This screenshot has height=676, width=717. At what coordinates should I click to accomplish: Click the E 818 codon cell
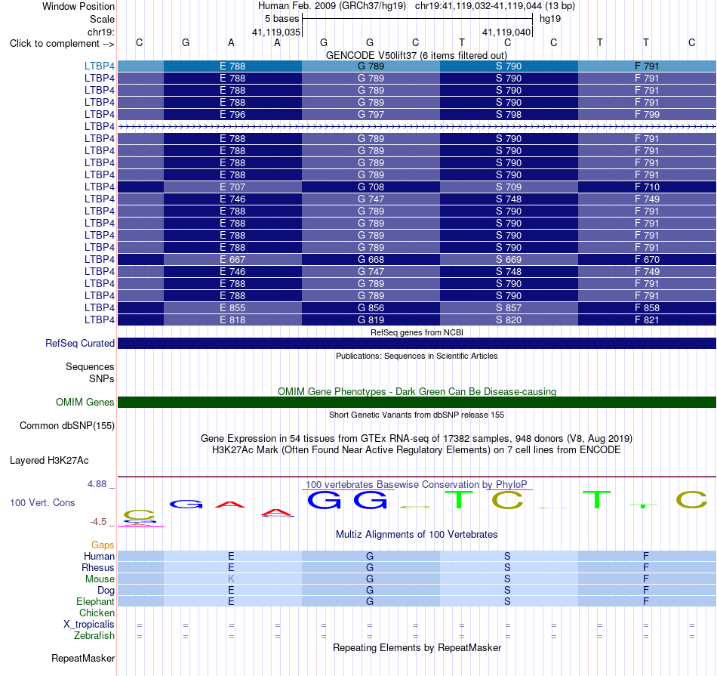pyautogui.click(x=232, y=320)
